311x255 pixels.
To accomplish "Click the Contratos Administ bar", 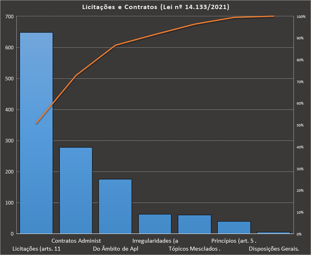I will pyautogui.click(x=76, y=190).
